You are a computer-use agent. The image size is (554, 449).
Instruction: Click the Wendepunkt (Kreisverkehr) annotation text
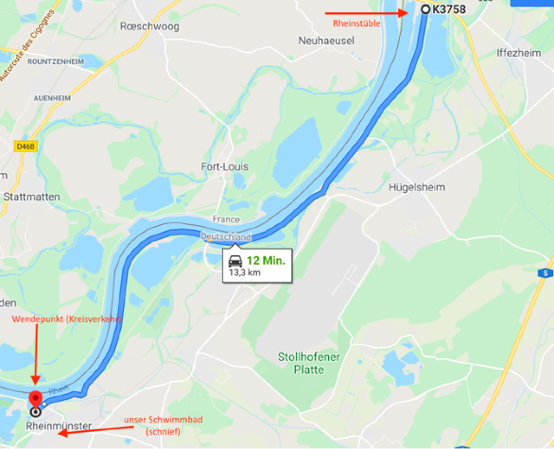(x=66, y=319)
